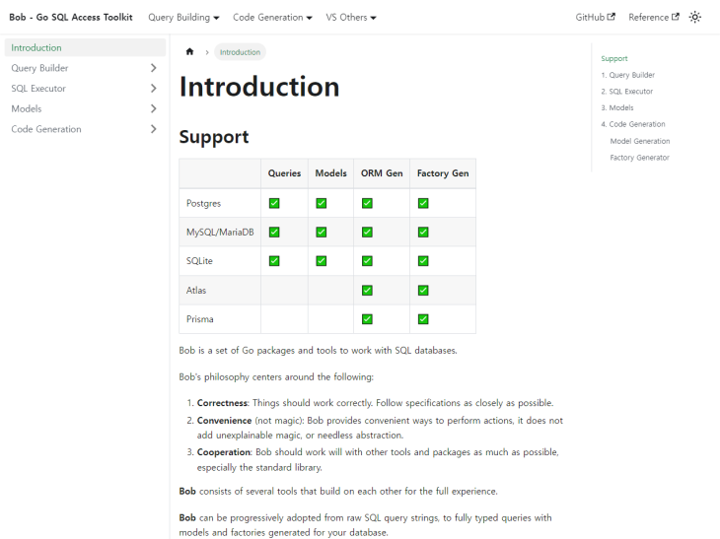The width and height of the screenshot is (720, 539).
Task: Click the Atlas ORM Gen checkmark
Action: pyautogui.click(x=367, y=290)
